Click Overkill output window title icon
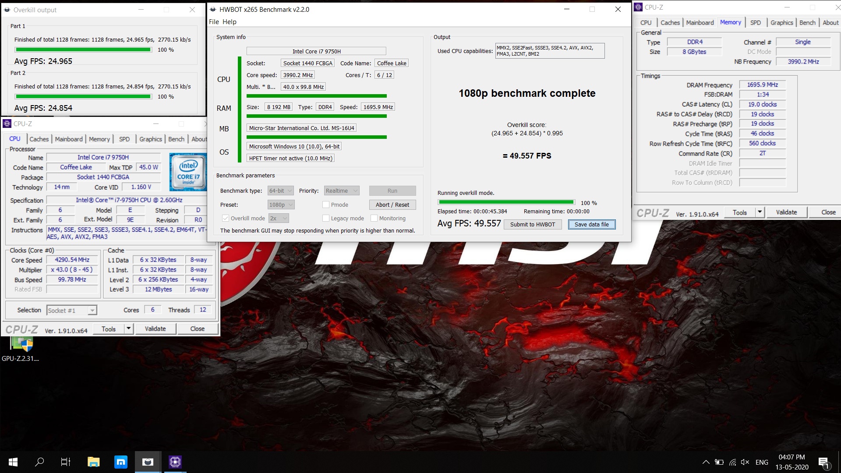 click(x=7, y=10)
